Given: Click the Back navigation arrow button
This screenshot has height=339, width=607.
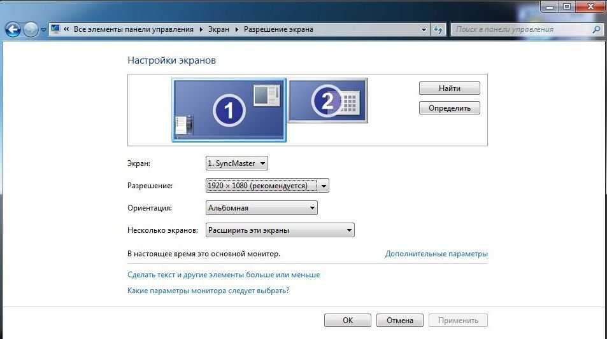Looking at the screenshot, I should (13, 29).
